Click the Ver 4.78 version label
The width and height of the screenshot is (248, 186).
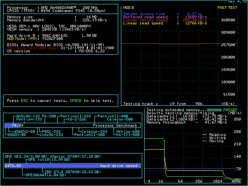click(x=237, y=2)
